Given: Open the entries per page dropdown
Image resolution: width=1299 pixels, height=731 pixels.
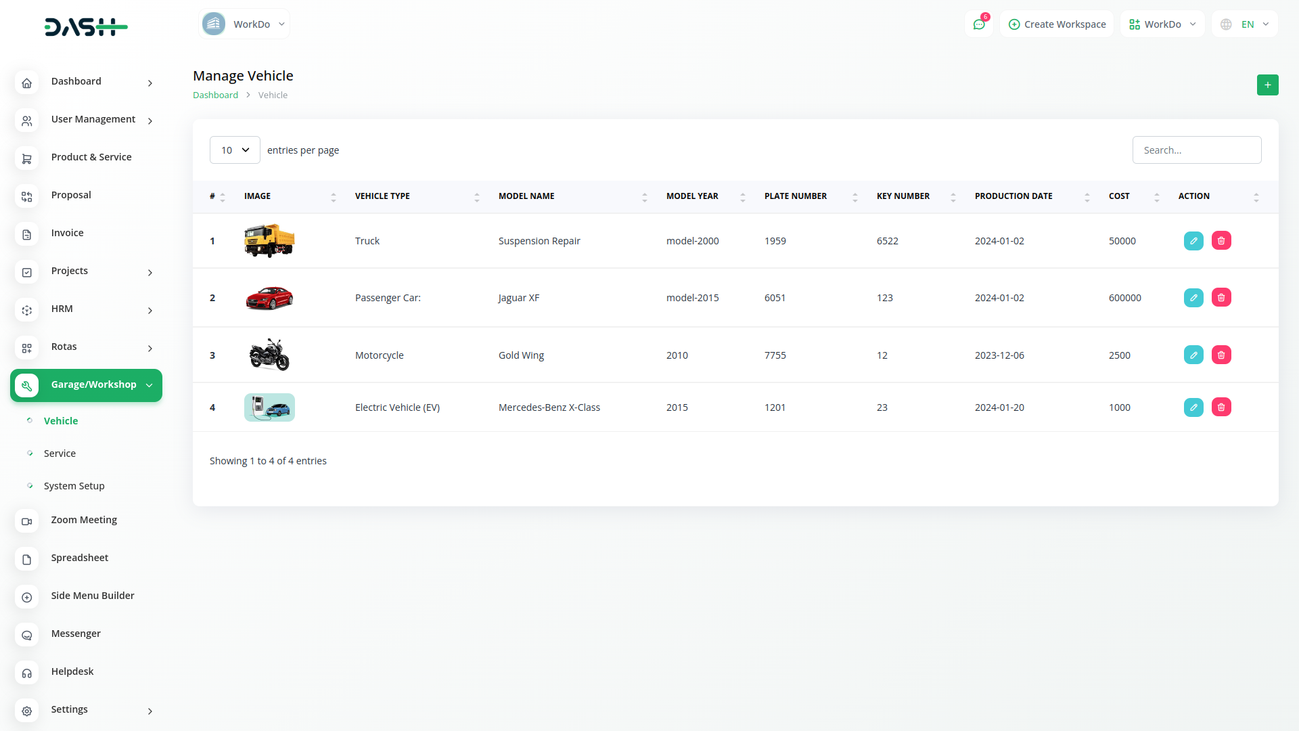Looking at the screenshot, I should pyautogui.click(x=235, y=150).
